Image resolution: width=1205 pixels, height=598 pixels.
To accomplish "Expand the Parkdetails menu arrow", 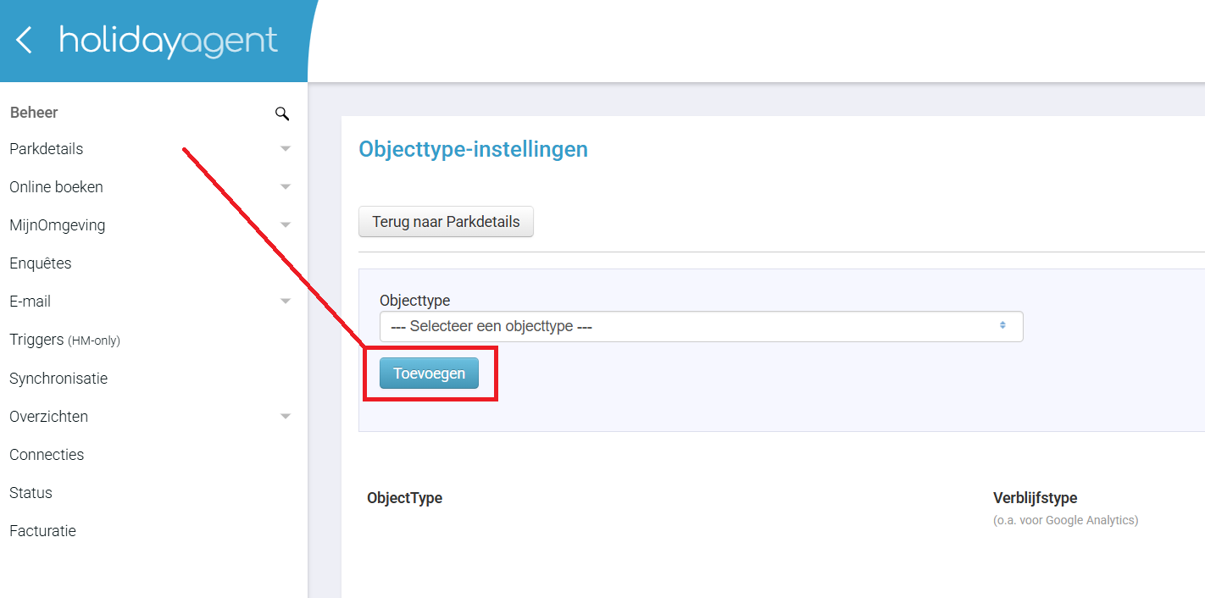I will [286, 149].
